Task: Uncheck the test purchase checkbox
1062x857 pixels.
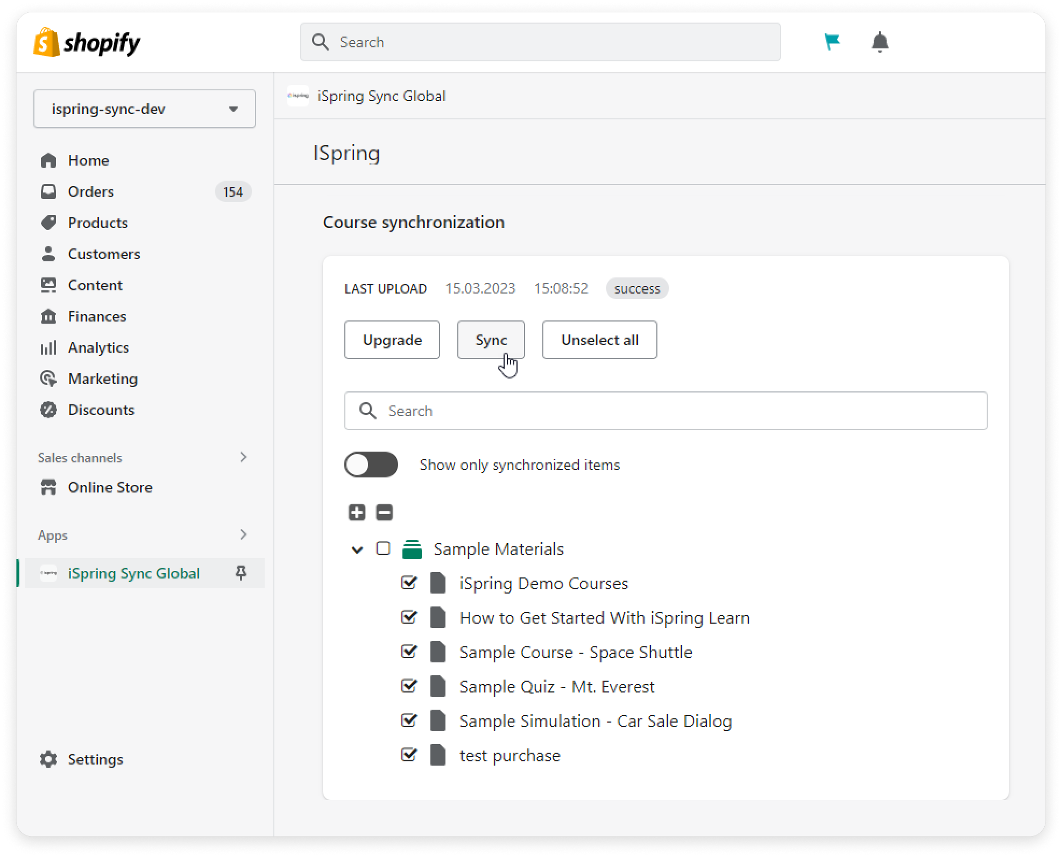Action: [409, 755]
